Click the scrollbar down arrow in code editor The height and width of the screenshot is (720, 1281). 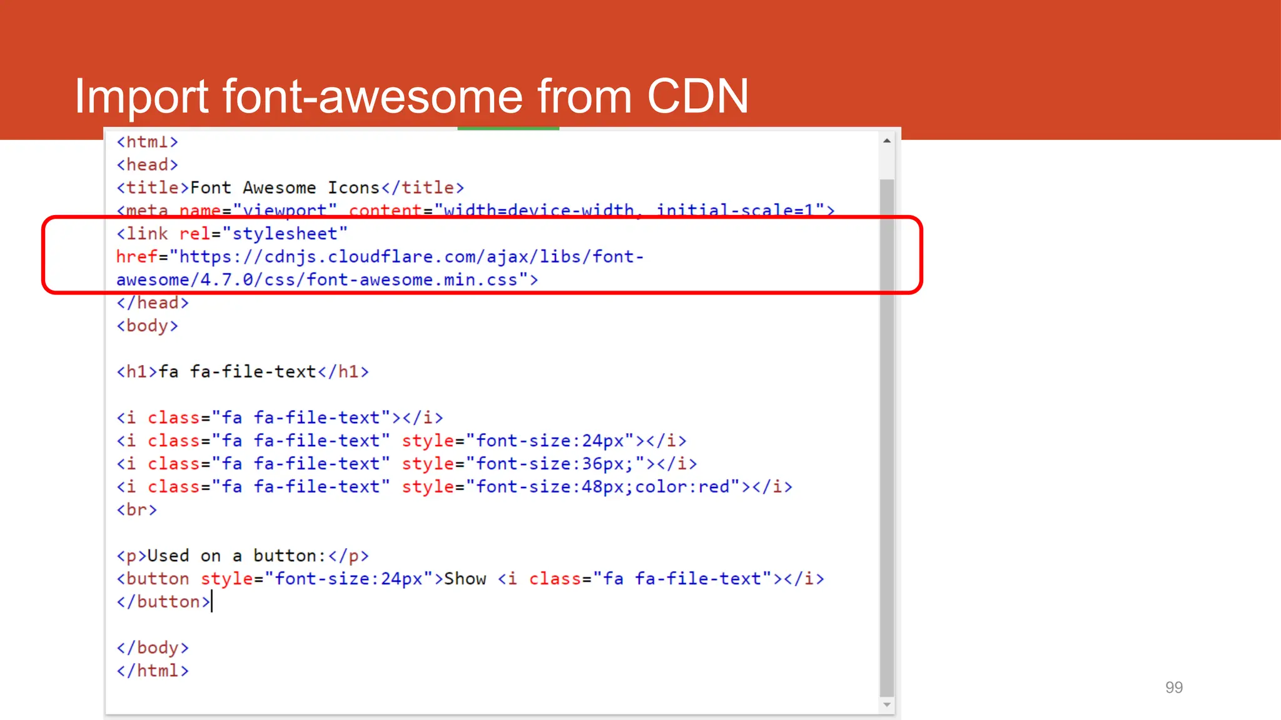pos(886,705)
